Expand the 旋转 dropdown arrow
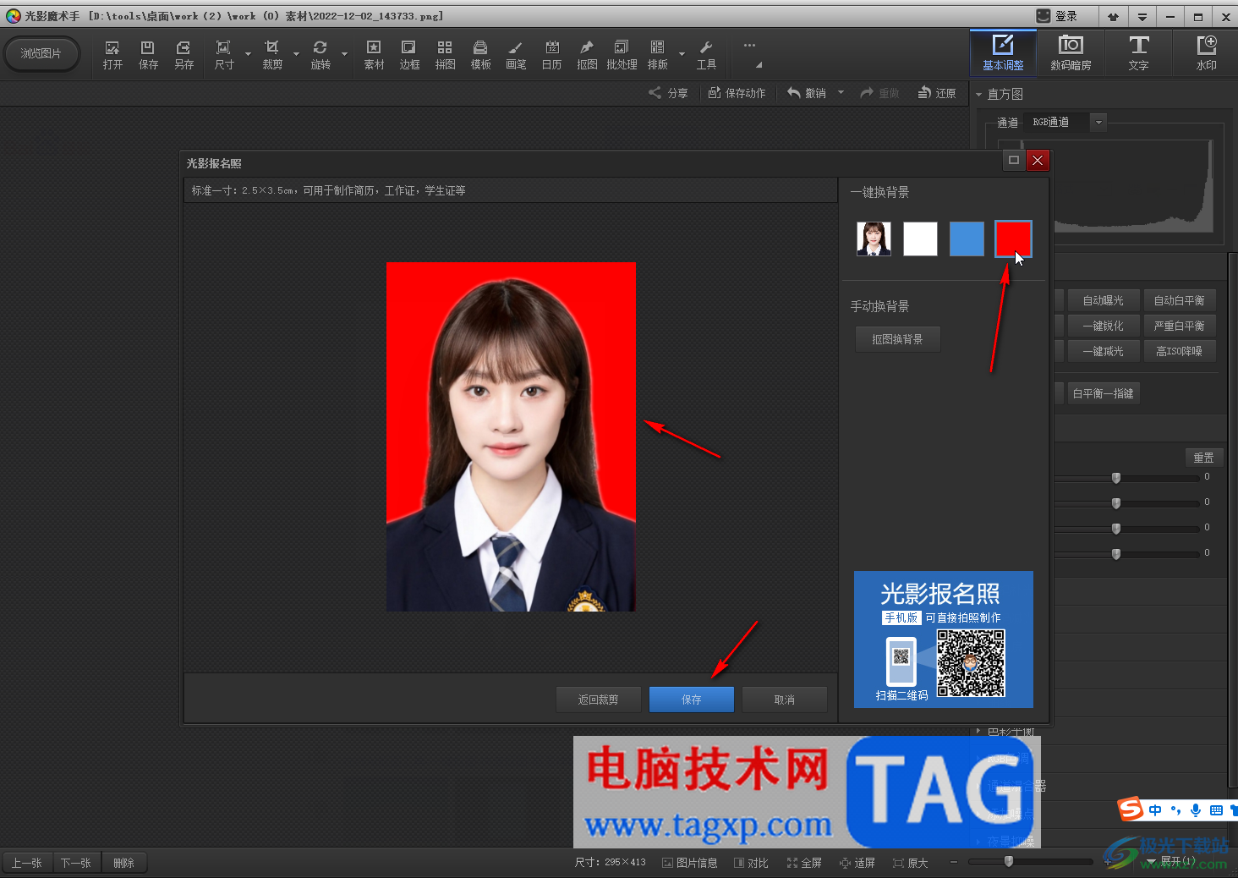 344,55
